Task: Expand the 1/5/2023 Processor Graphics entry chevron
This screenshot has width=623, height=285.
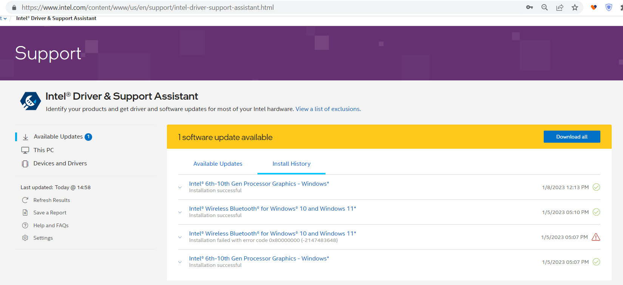Action: (x=180, y=262)
